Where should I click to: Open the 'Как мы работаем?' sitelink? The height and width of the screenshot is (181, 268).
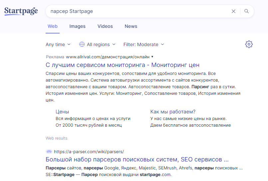tap(173, 112)
